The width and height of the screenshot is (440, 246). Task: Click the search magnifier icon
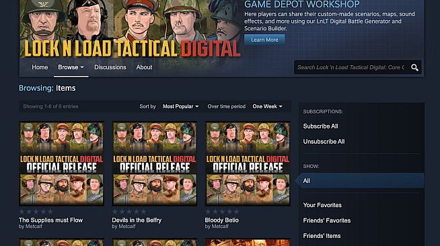[x=414, y=67]
